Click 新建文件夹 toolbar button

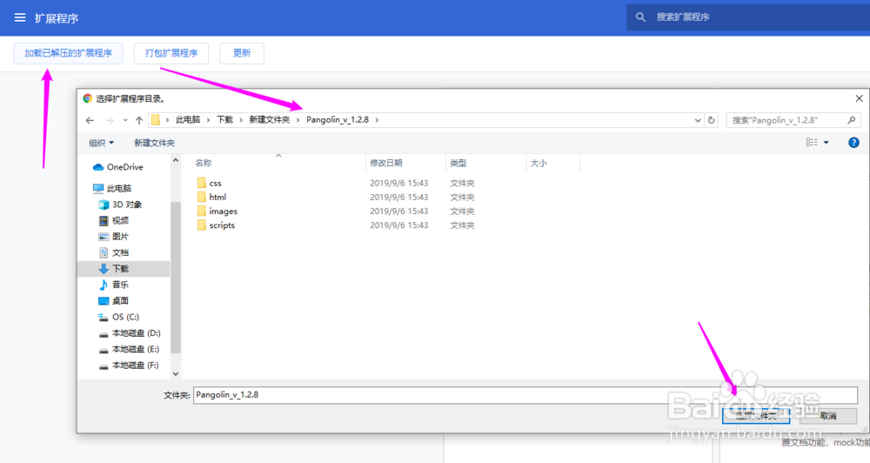[x=154, y=143]
